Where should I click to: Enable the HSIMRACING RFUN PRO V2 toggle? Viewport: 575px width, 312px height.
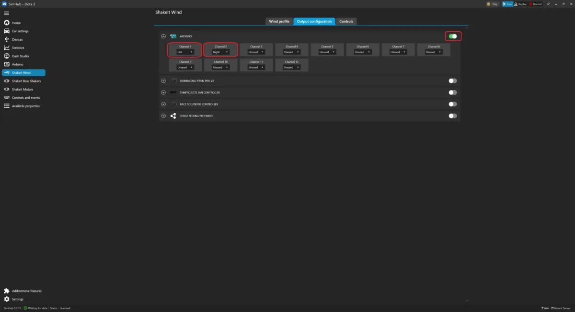(453, 81)
